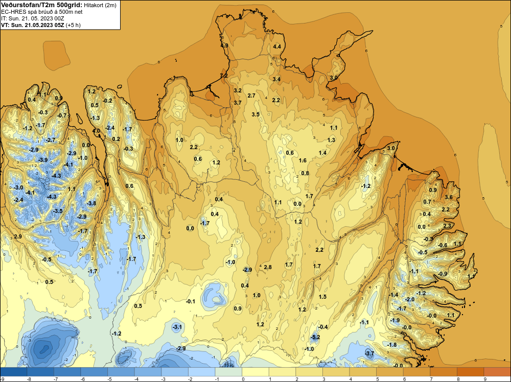Click the "2" label on the colour scale
Viewport: 511px width, 382px height.
click(x=297, y=379)
